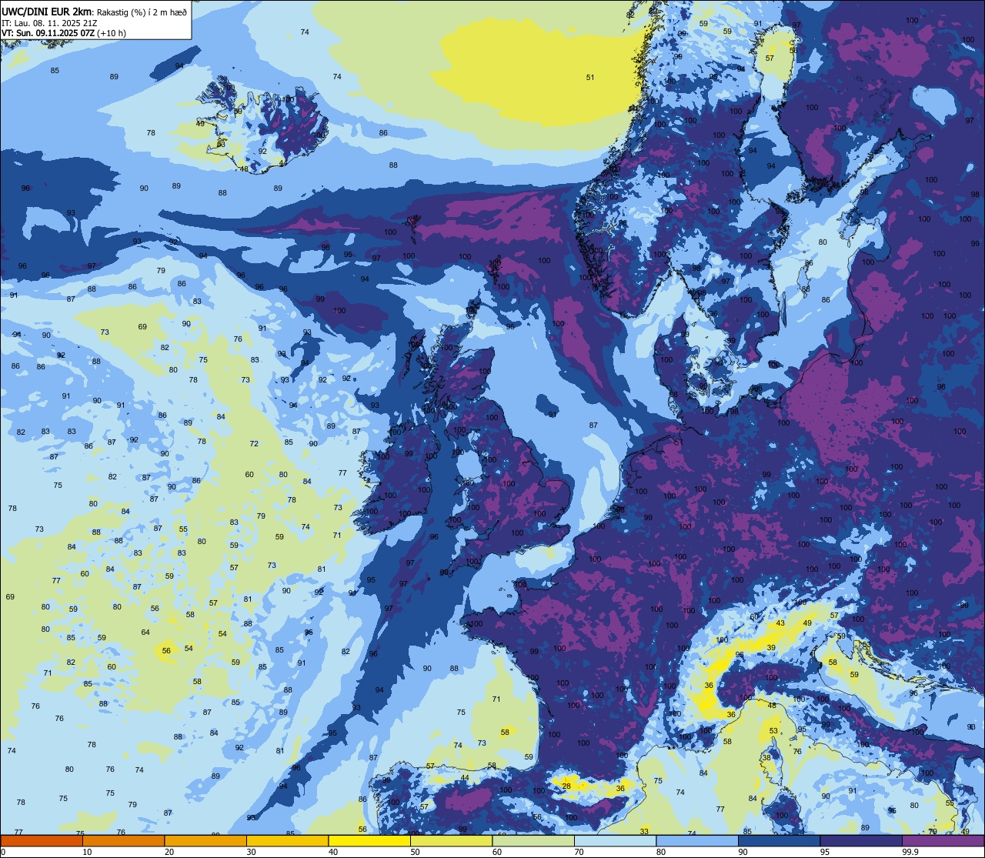
Task: Click the dark orange 0–10 legend segment
Action: (42, 840)
